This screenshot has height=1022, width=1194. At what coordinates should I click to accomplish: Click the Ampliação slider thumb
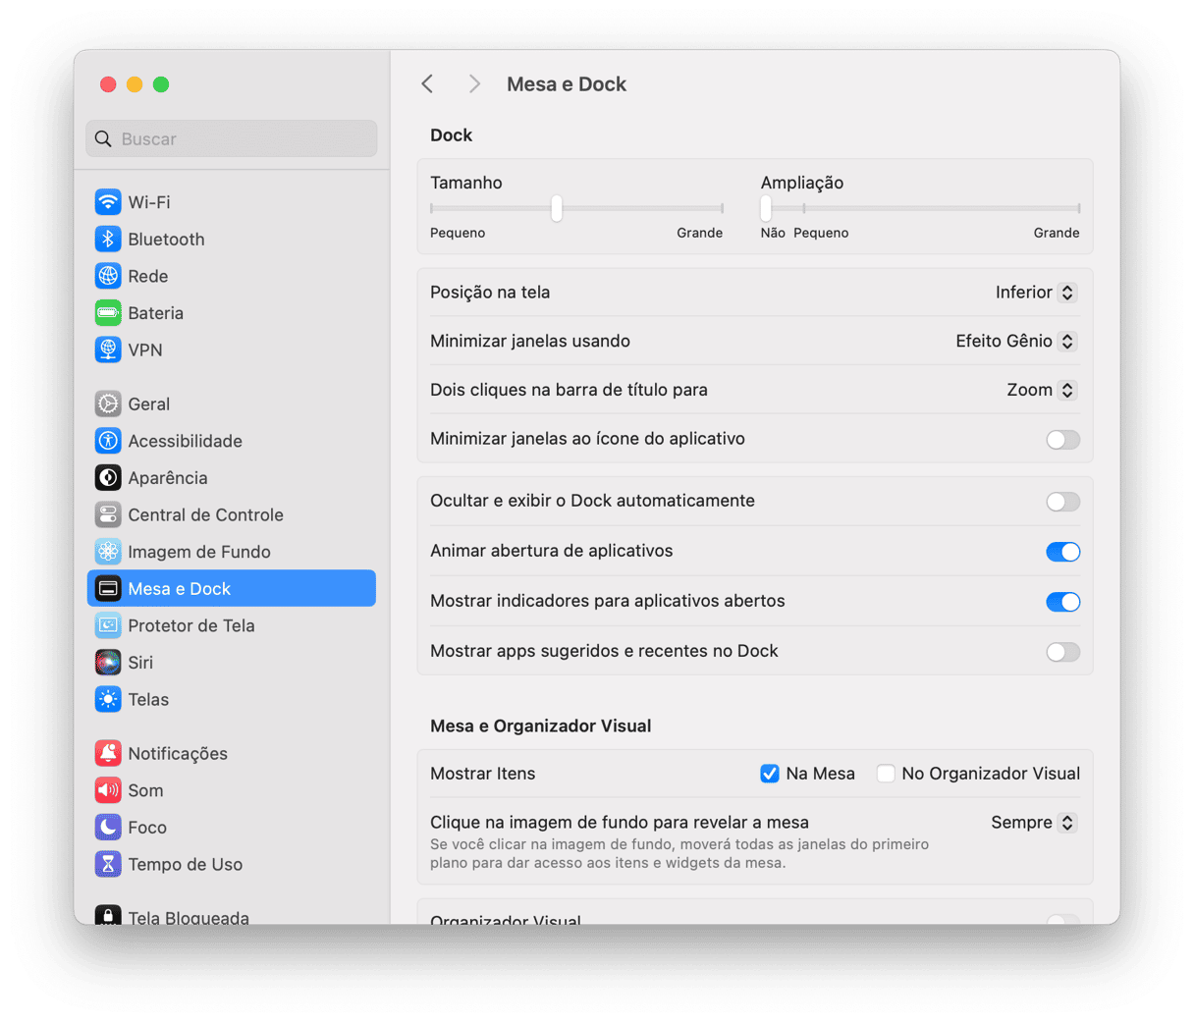(766, 208)
